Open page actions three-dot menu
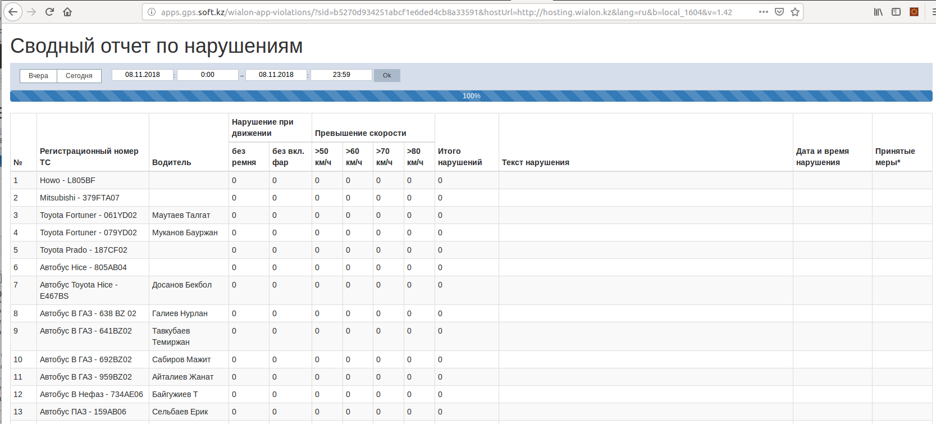 tap(763, 12)
